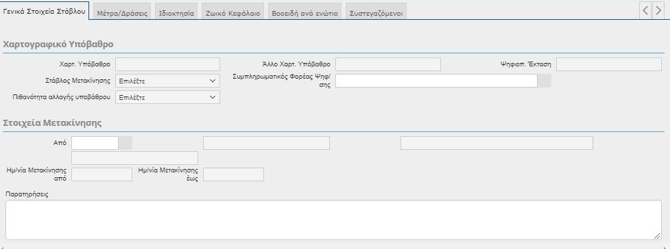Image resolution: width=670 pixels, height=249 pixels.
Task: Click the Χαρτογραφικό Υπόβαθρο section heading
Action: pos(58,44)
